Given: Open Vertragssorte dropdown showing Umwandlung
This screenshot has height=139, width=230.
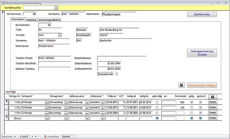Looking at the screenshot, I should pos(66,102).
